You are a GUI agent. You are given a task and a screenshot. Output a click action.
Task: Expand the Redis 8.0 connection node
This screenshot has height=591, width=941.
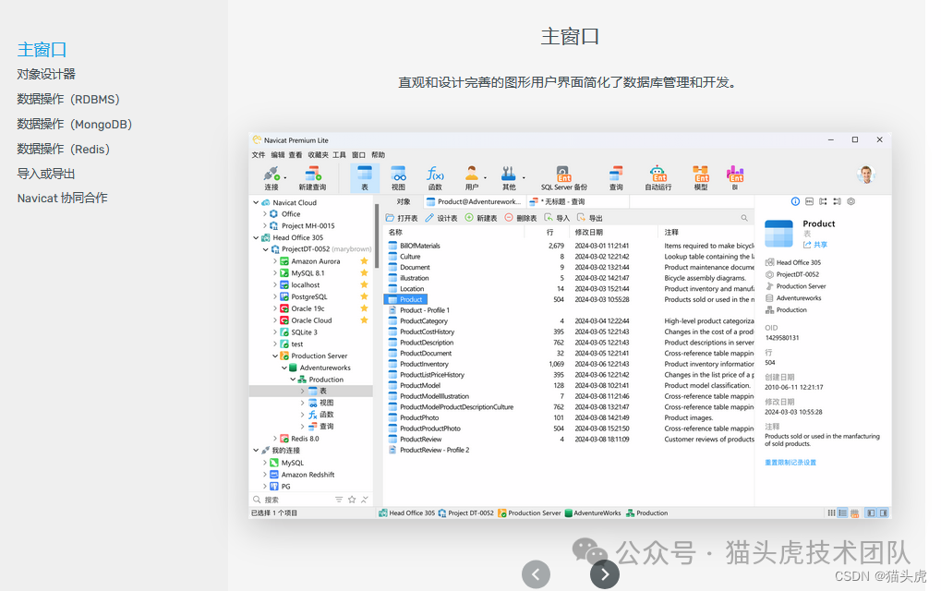point(275,439)
